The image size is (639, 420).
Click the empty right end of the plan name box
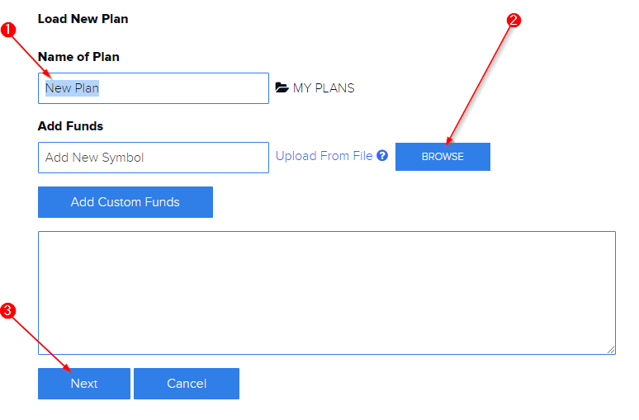click(231, 88)
